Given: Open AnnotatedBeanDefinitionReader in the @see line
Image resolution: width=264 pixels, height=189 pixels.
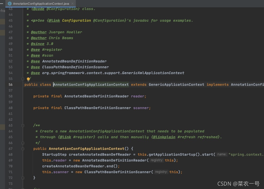Looking at the screenshot, I should [x=74, y=61].
